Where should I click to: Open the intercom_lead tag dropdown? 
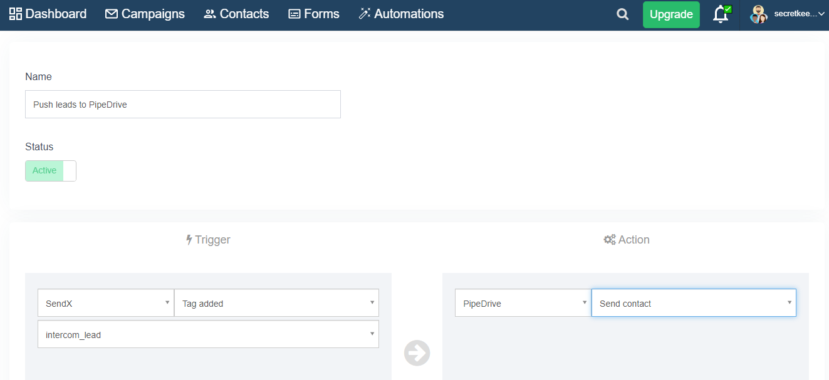(x=208, y=334)
